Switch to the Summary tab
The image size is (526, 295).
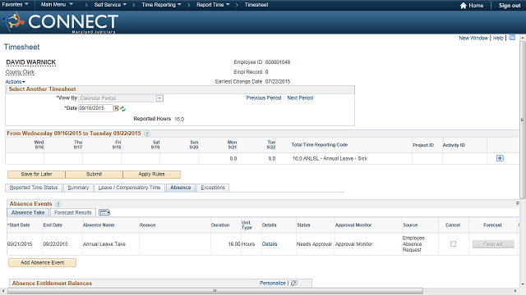click(x=78, y=188)
